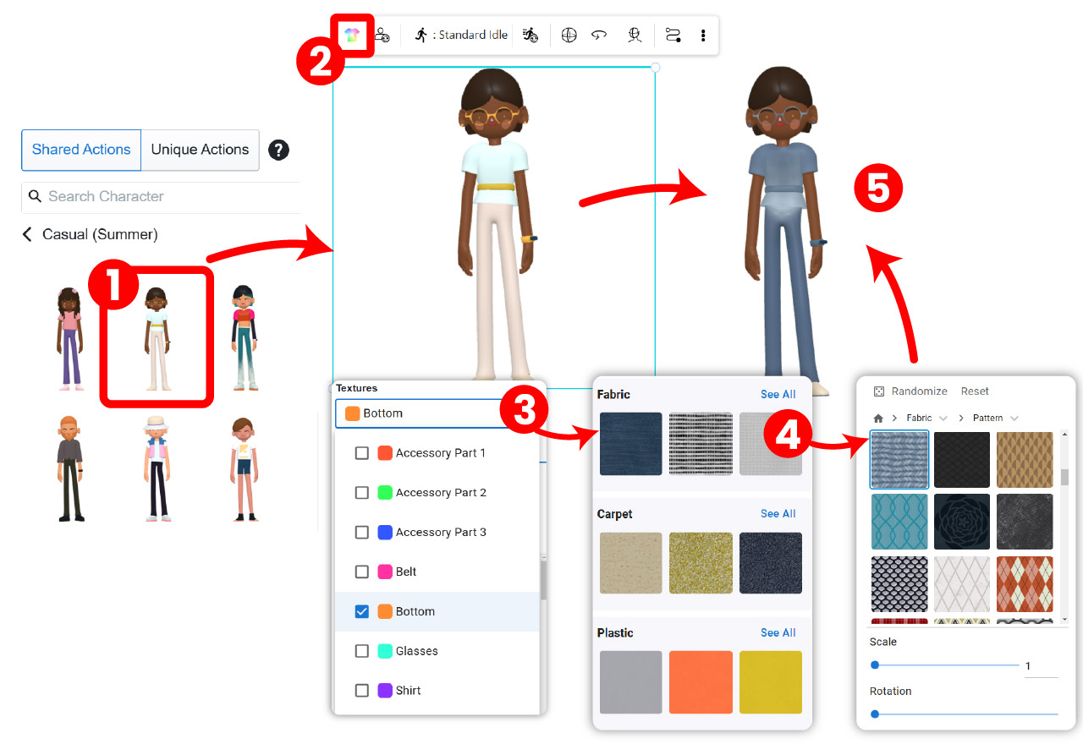Go back from Casual (Summer) category
Screen dimensions: 1083x744
point(27,235)
